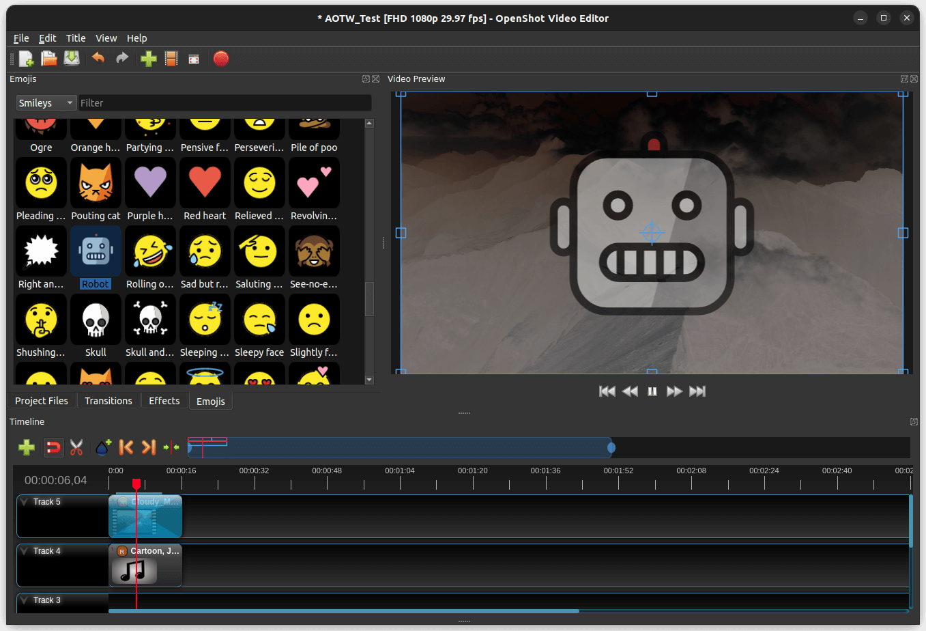The width and height of the screenshot is (926, 631).
Task: Open the Export Video dialog
Action: [221, 59]
